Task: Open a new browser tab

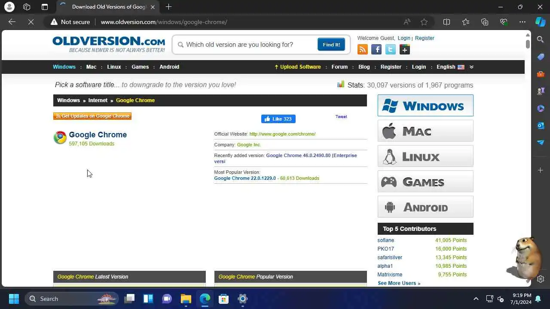Action: (168, 7)
